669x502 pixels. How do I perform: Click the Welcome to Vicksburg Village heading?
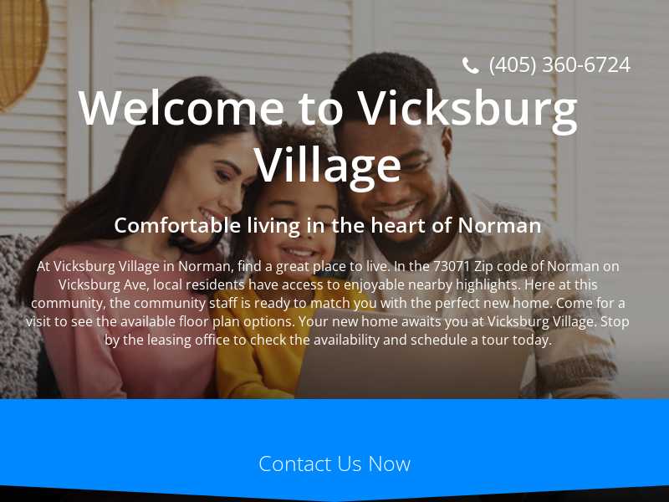pyautogui.click(x=328, y=136)
